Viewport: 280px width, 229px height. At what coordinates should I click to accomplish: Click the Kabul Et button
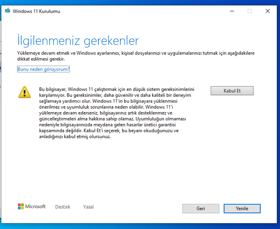click(232, 91)
